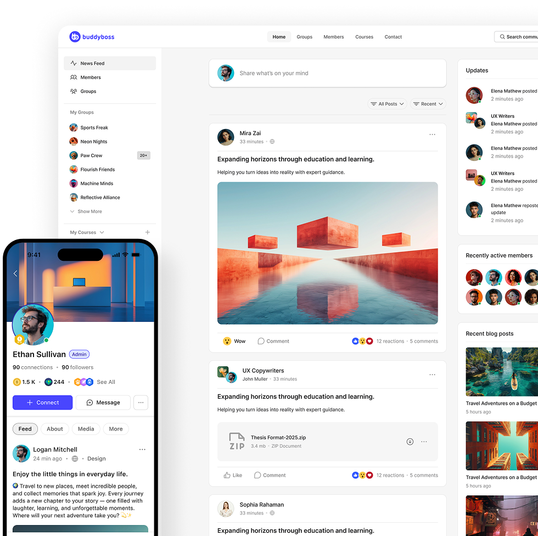Open the Recent sort dropdown

pyautogui.click(x=428, y=104)
